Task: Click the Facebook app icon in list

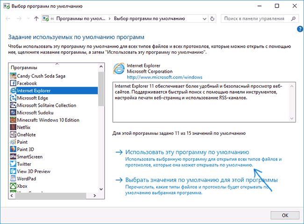Action: tap(13, 83)
